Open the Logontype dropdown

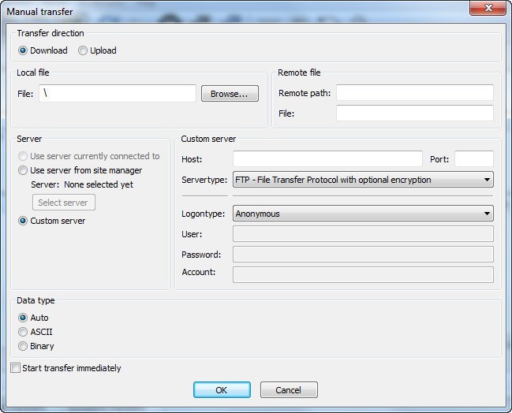(363, 214)
